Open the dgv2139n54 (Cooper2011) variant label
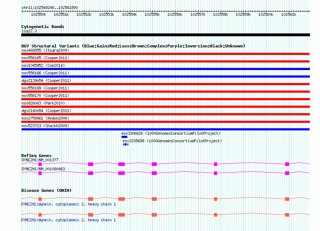This screenshot has width=320, height=231. [46, 80]
